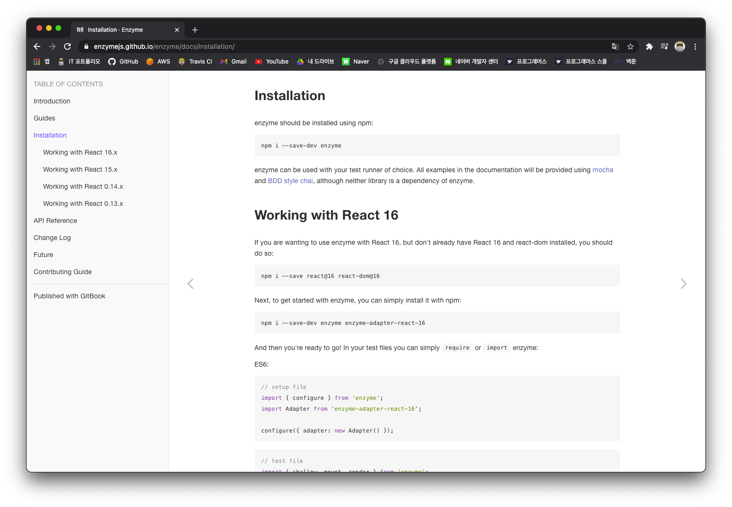This screenshot has height=507, width=732.
Task: Follow the mocha link
Action: point(602,170)
